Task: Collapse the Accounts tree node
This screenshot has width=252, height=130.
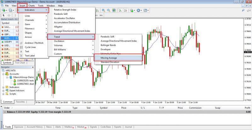Action: (3, 74)
